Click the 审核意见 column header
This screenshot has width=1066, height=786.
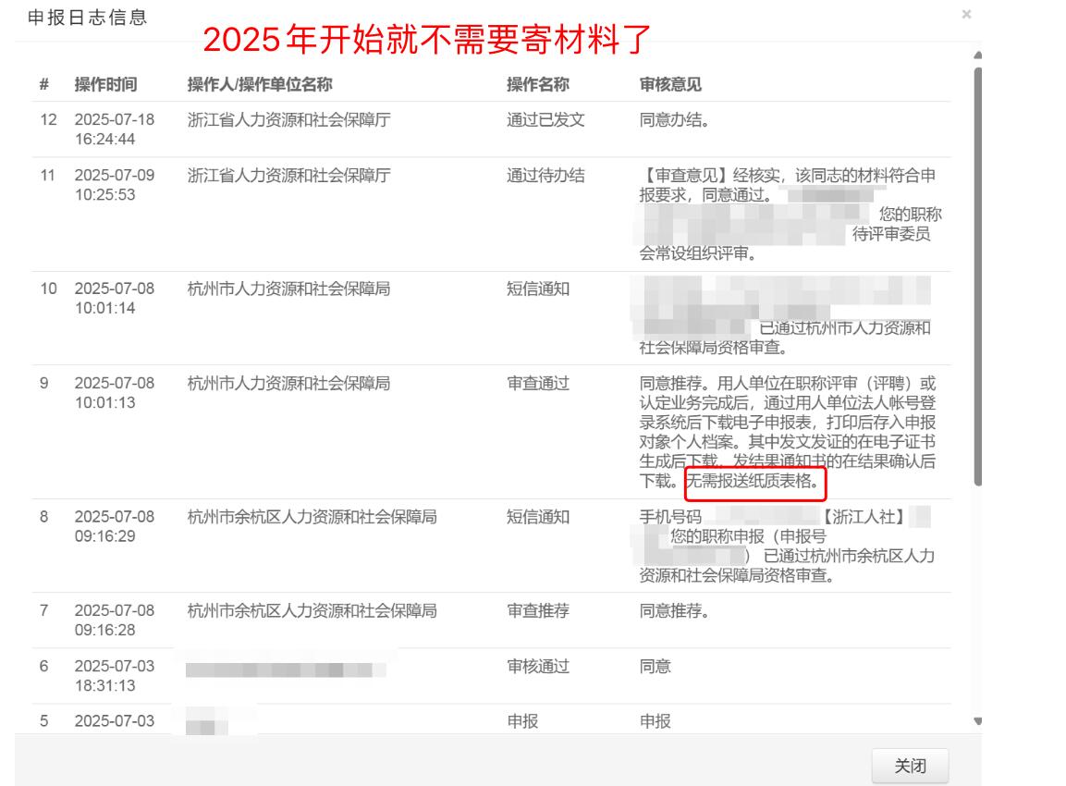(670, 85)
